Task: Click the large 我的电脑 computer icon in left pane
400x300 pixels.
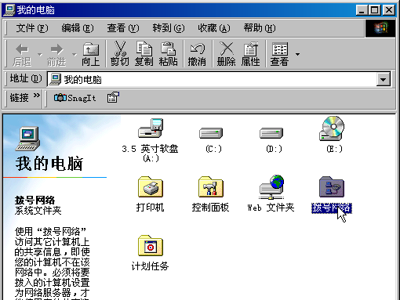Action: [27, 139]
